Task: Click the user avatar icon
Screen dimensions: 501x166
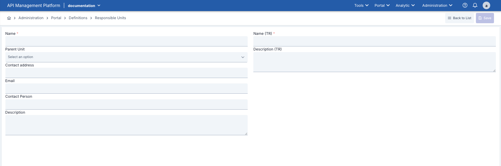Action: (x=486, y=5)
